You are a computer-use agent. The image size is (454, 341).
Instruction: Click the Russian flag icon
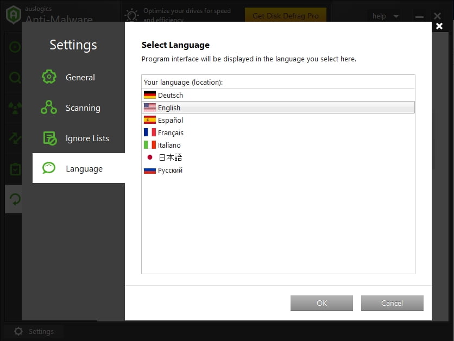point(150,170)
